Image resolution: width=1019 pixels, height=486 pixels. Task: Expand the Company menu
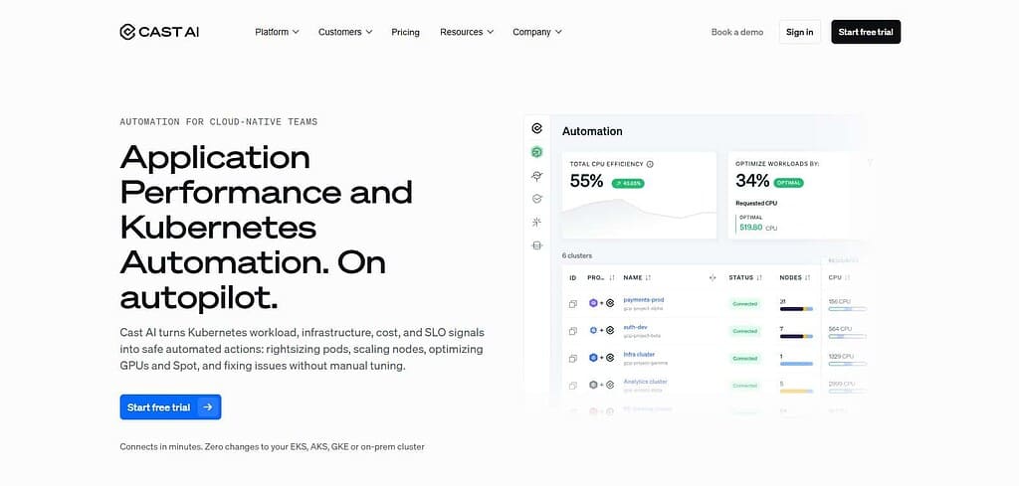coord(537,32)
